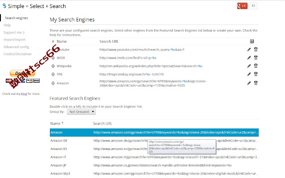
Task: Select the Amazon JP featured engine row
Action: coord(154,165)
